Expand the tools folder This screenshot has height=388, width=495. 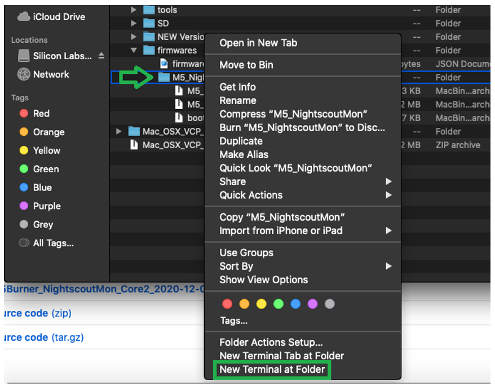coord(134,10)
